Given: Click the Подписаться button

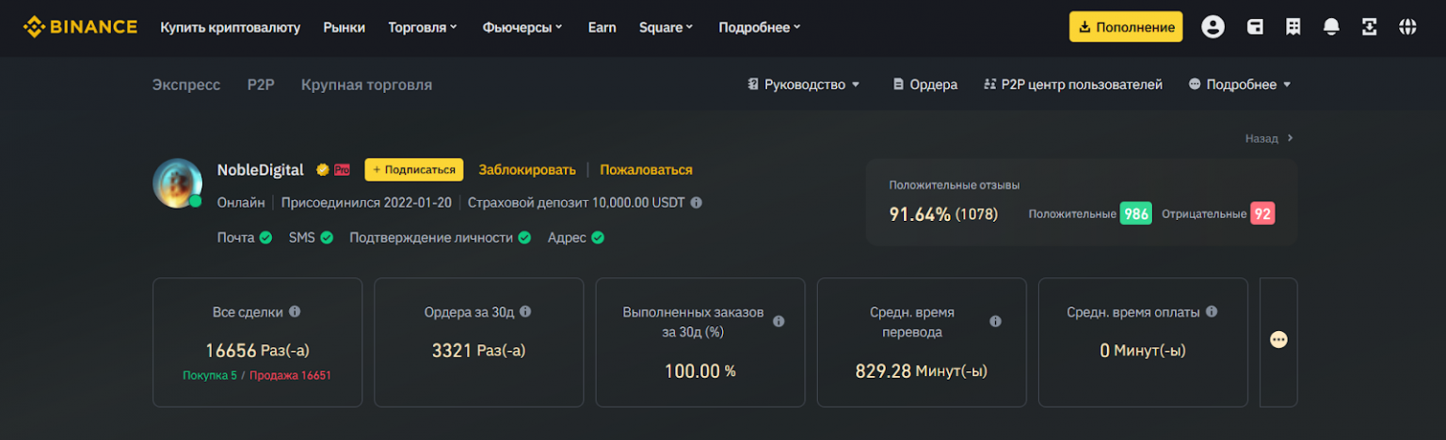Looking at the screenshot, I should (x=414, y=170).
